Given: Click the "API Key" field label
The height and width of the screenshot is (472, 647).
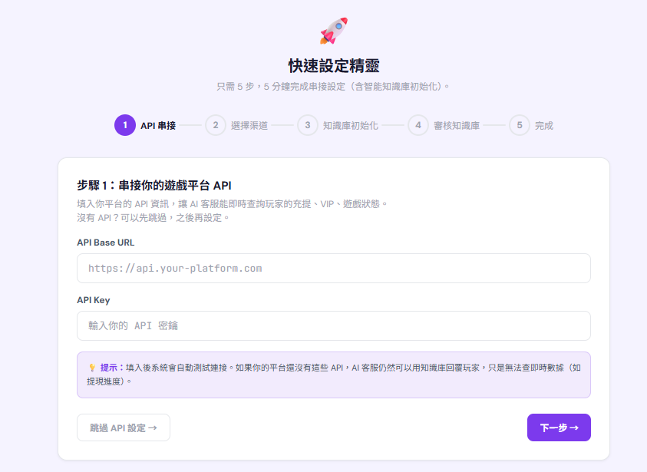Looking at the screenshot, I should point(94,300).
